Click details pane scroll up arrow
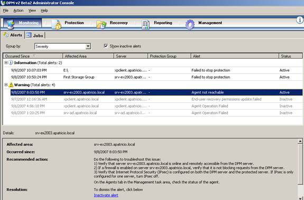The width and height of the screenshot is (304, 200). tap(300, 141)
